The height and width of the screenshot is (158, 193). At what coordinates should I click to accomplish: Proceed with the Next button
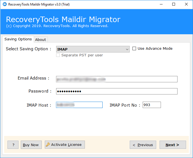[x=173, y=145]
